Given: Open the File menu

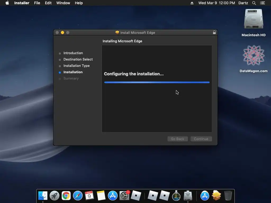Looking at the screenshot, I should [x=37, y=3].
